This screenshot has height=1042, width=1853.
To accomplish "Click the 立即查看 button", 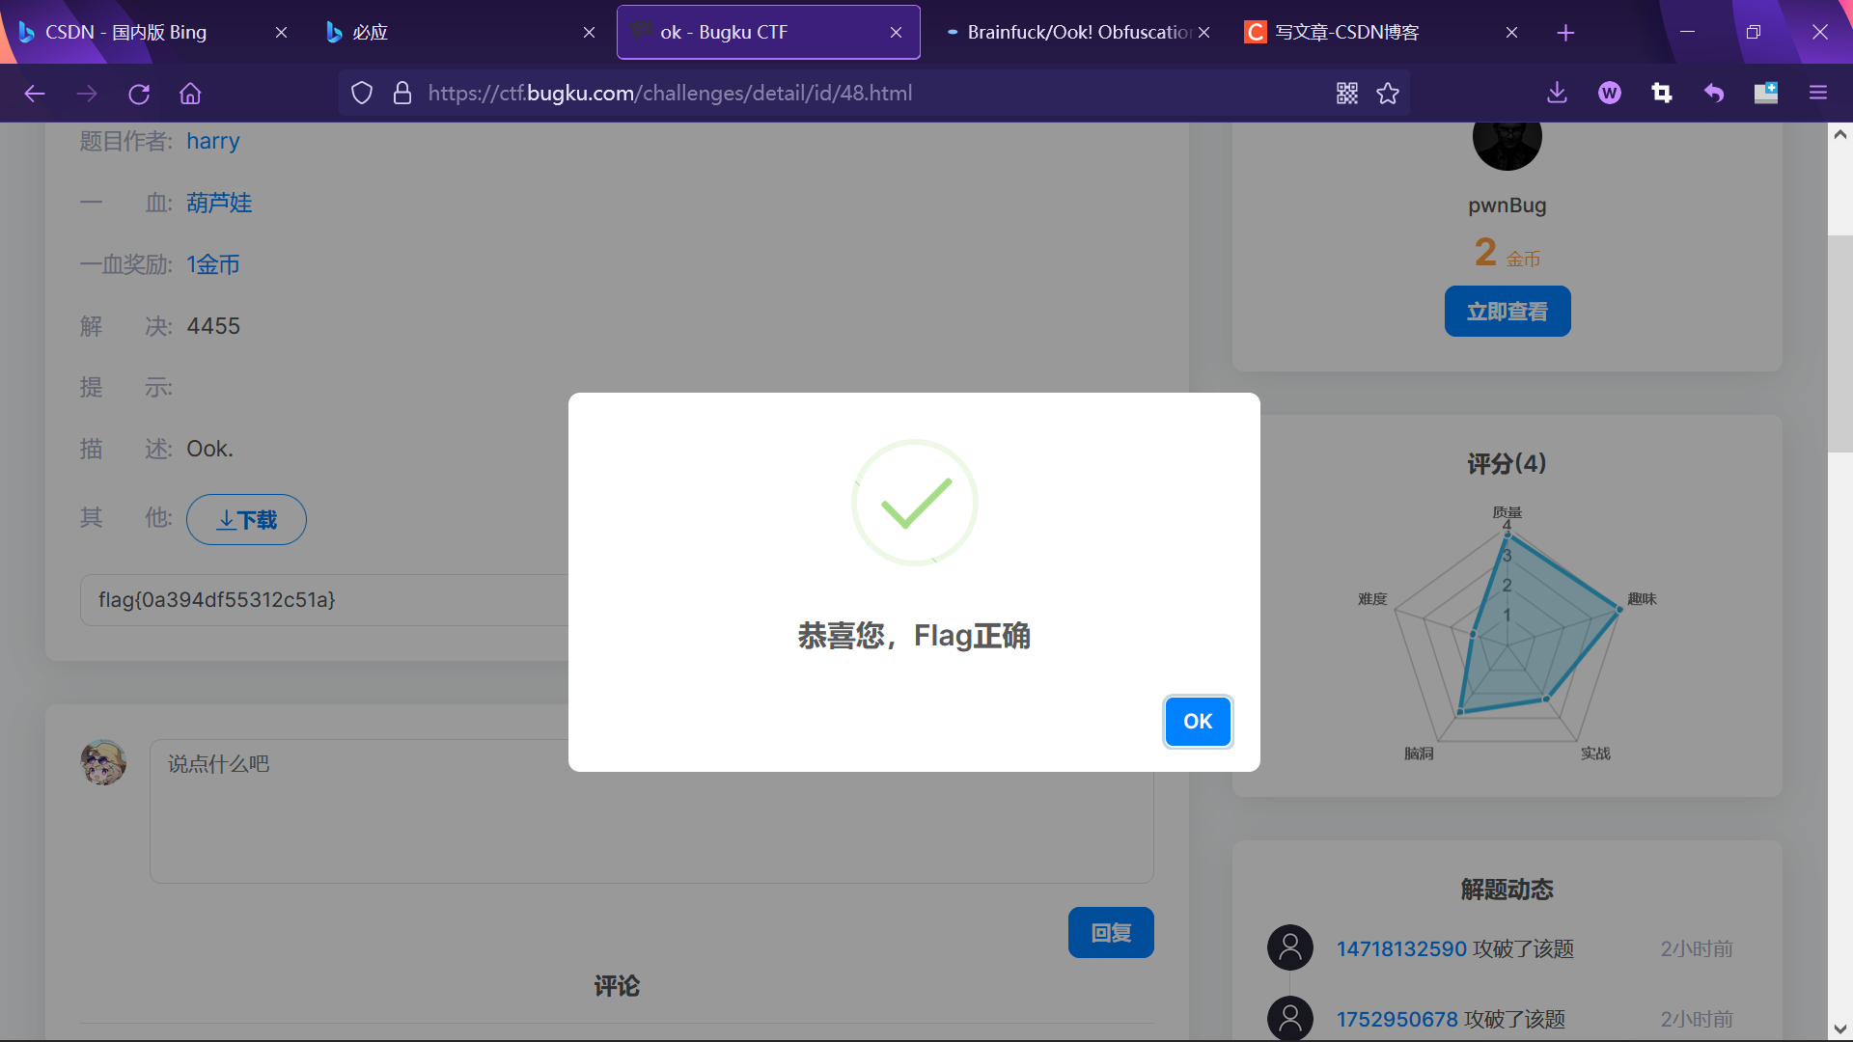I will click(1507, 312).
